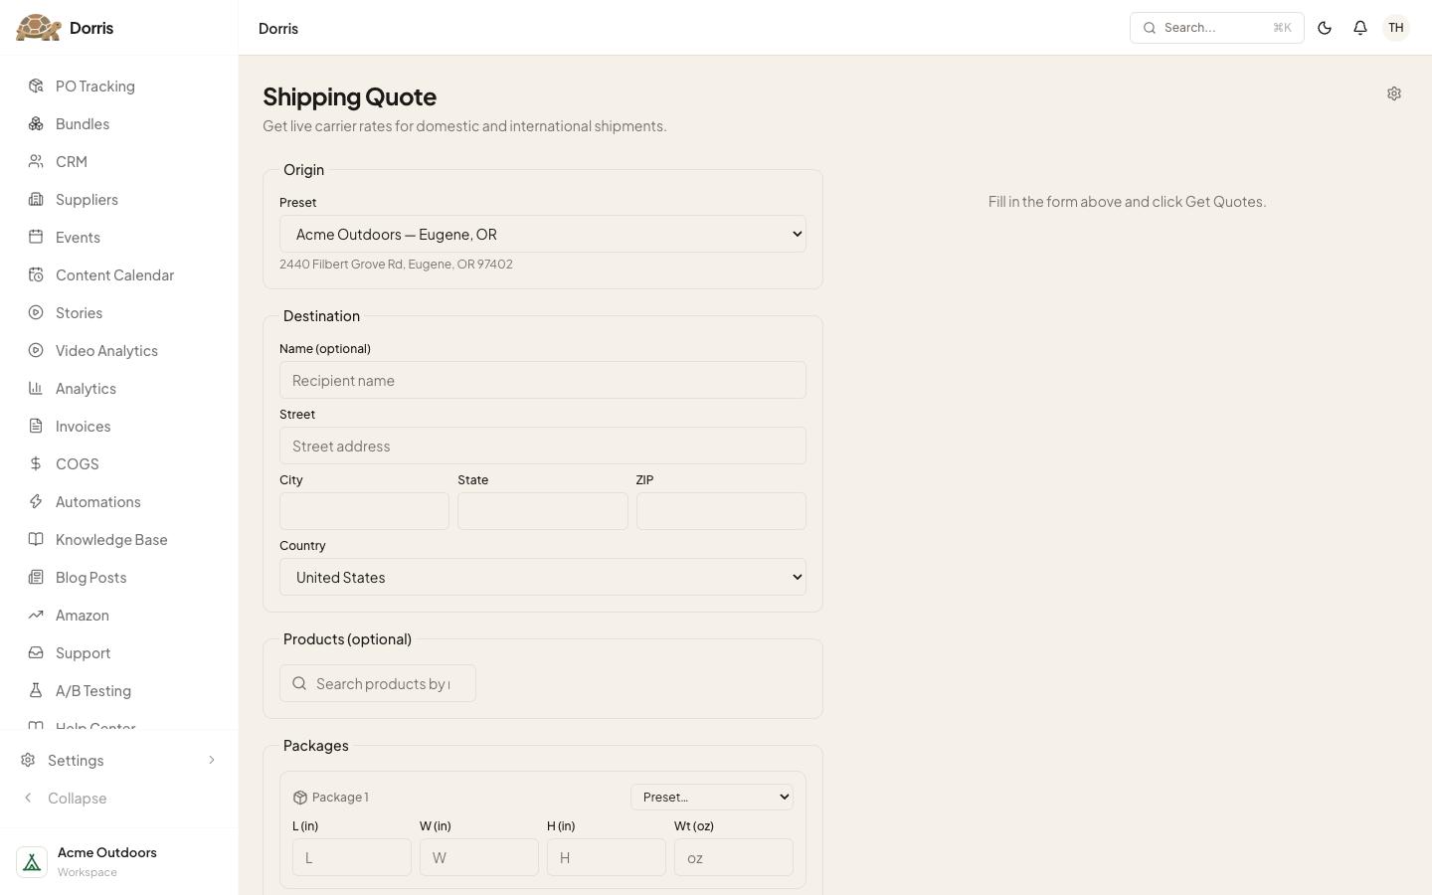Focus the package height H field
This screenshot has width=1432, height=895.
click(x=607, y=857)
